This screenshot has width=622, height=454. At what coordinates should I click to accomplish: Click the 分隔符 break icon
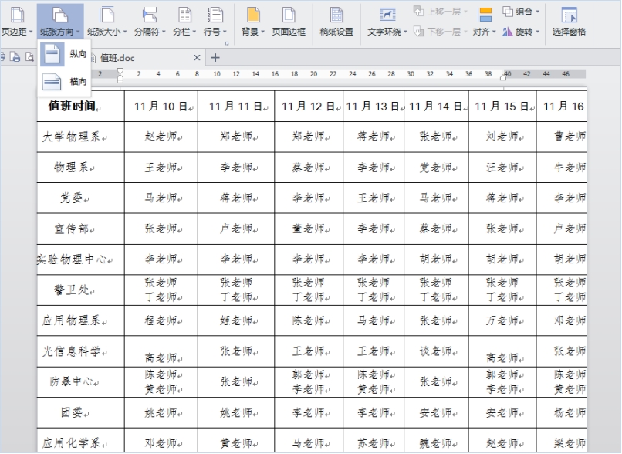click(150, 15)
